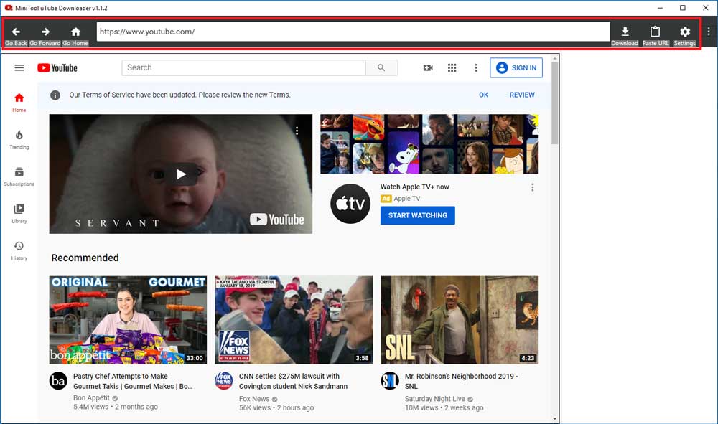Click the Go Back arrow

pos(16,32)
